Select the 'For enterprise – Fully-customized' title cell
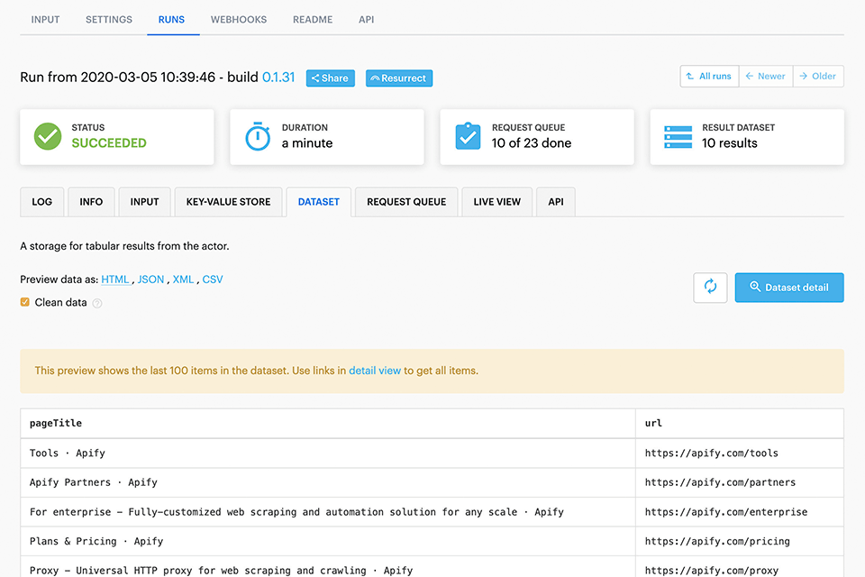 (x=328, y=512)
